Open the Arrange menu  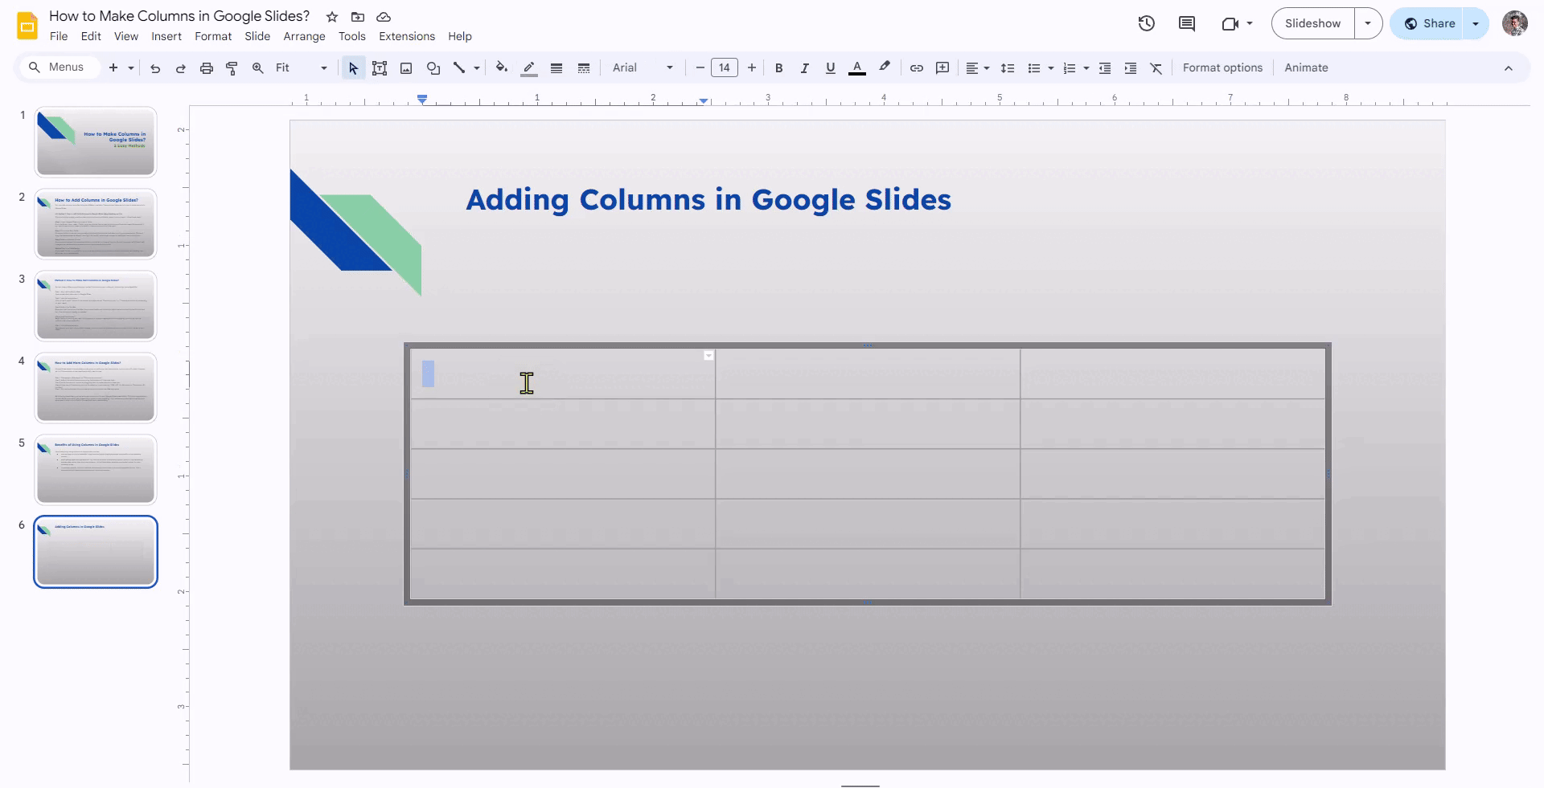pos(304,36)
